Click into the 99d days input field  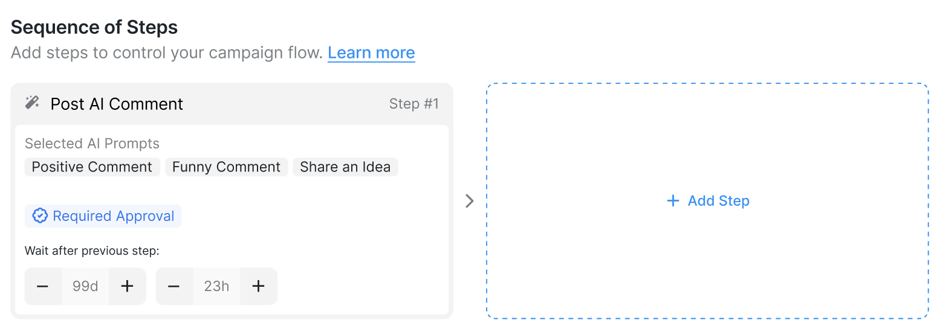point(85,286)
